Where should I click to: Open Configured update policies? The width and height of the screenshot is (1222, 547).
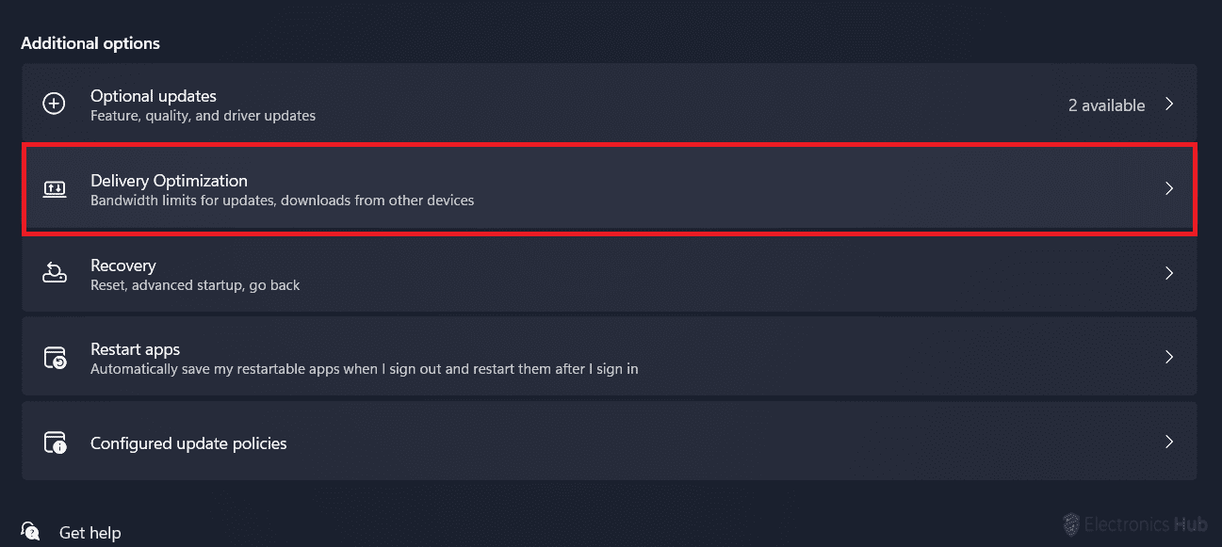[x=188, y=443]
